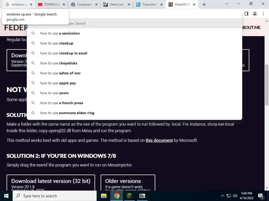
Task: Open 7-Zip from the taskbar
Action: click(142, 196)
